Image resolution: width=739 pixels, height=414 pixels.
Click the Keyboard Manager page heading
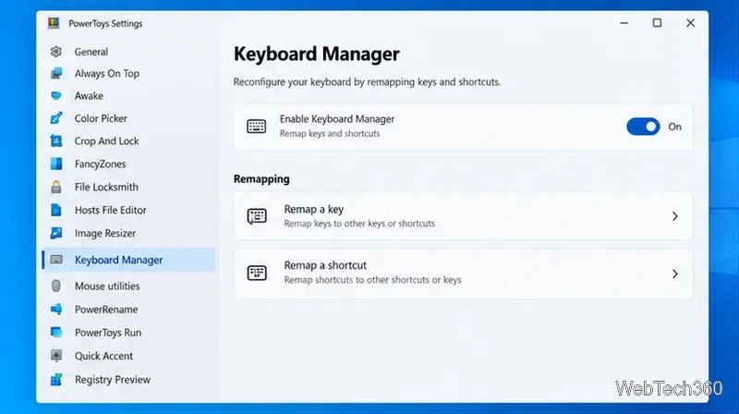click(x=317, y=54)
